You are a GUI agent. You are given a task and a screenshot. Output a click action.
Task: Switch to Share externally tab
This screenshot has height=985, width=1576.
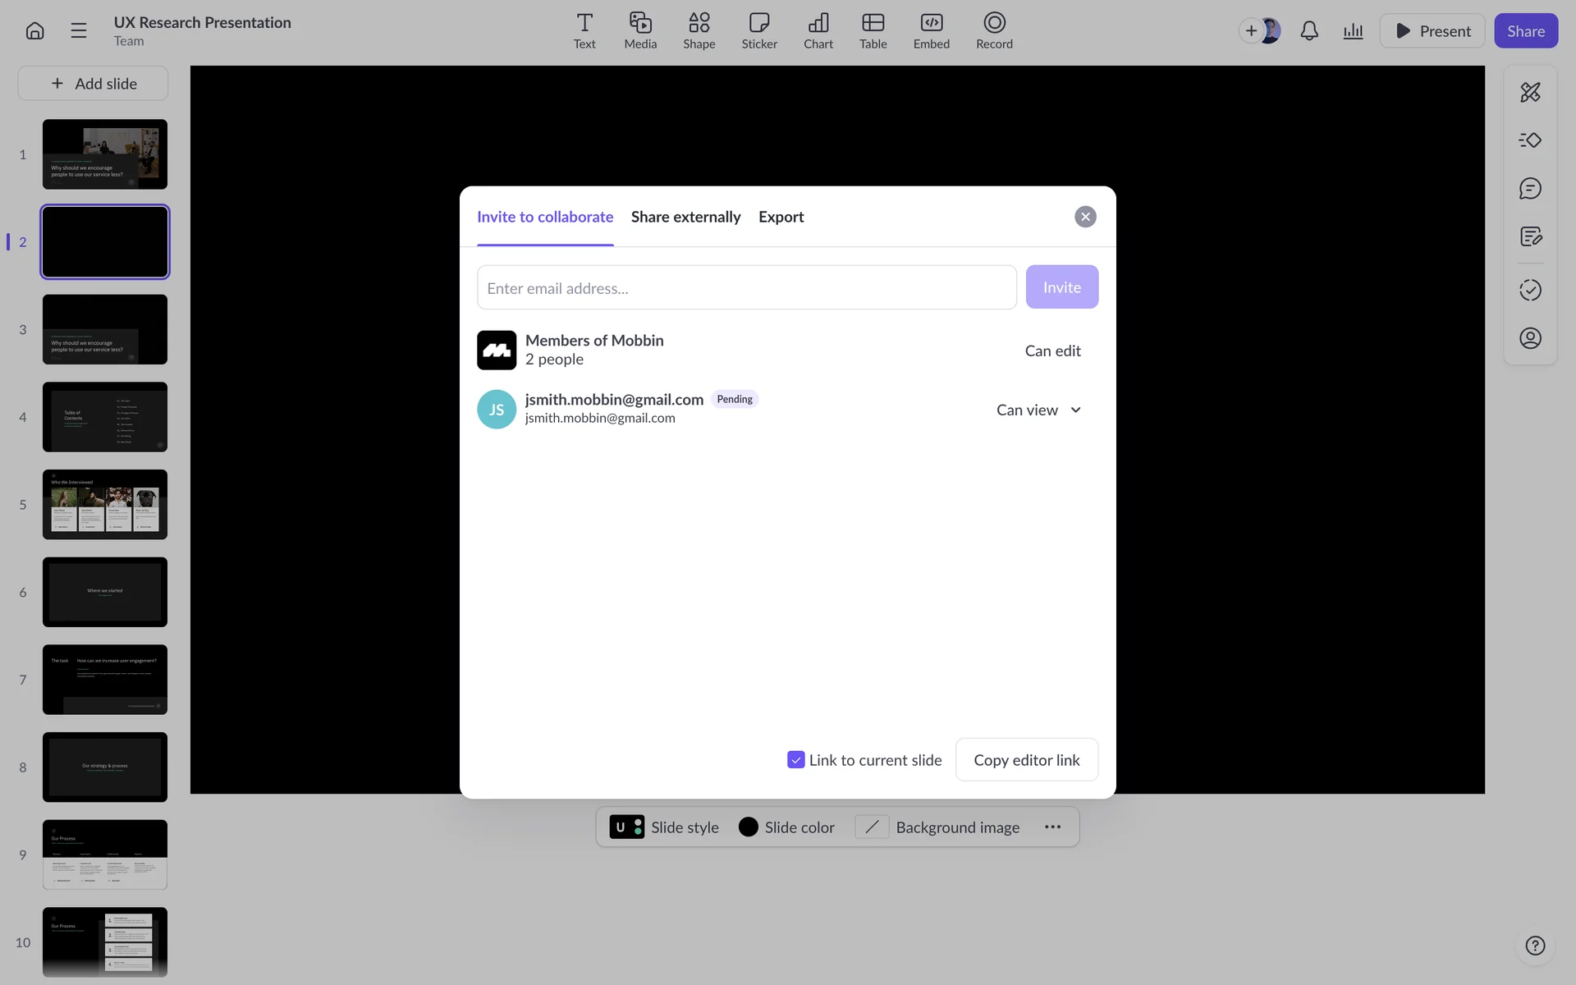pyautogui.click(x=685, y=217)
